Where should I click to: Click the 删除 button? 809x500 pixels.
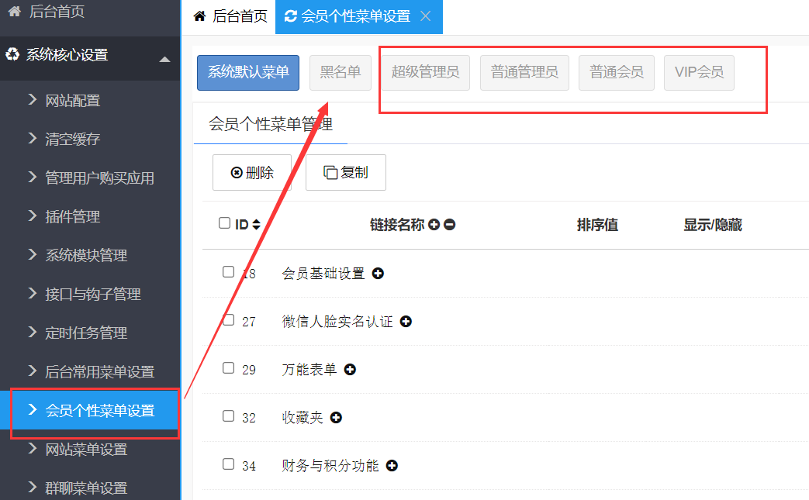(252, 173)
